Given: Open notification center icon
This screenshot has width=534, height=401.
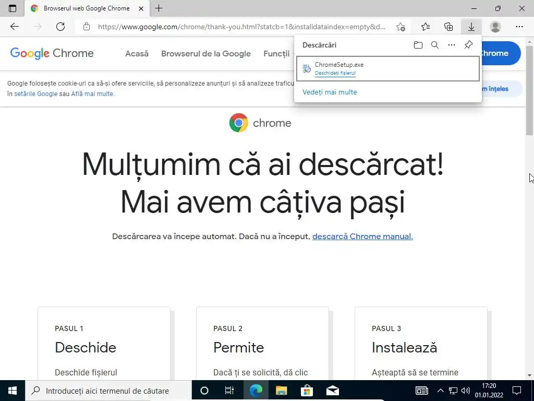Looking at the screenshot, I should (x=517, y=391).
